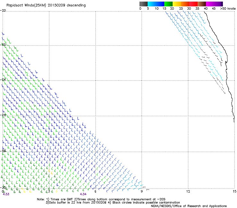237x208 pixels.
Task: Click the legend tick label '40'
Action: 206,9
